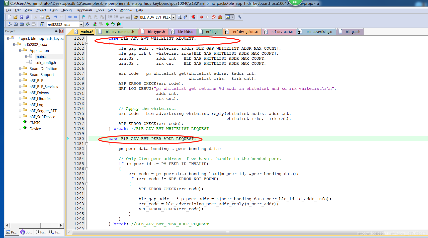The width and height of the screenshot is (428, 238).
Task: Switch to ble_hids.c editor tab
Action: pos(183,32)
